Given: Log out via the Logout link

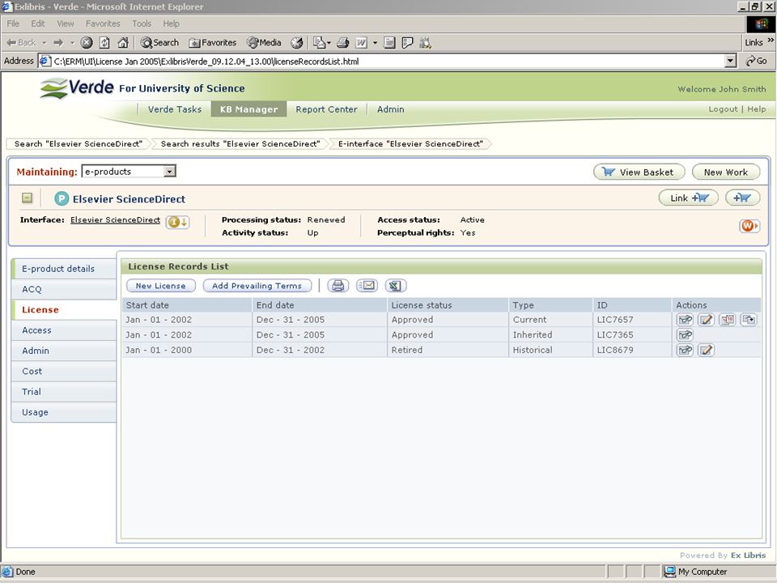Looking at the screenshot, I should 723,109.
